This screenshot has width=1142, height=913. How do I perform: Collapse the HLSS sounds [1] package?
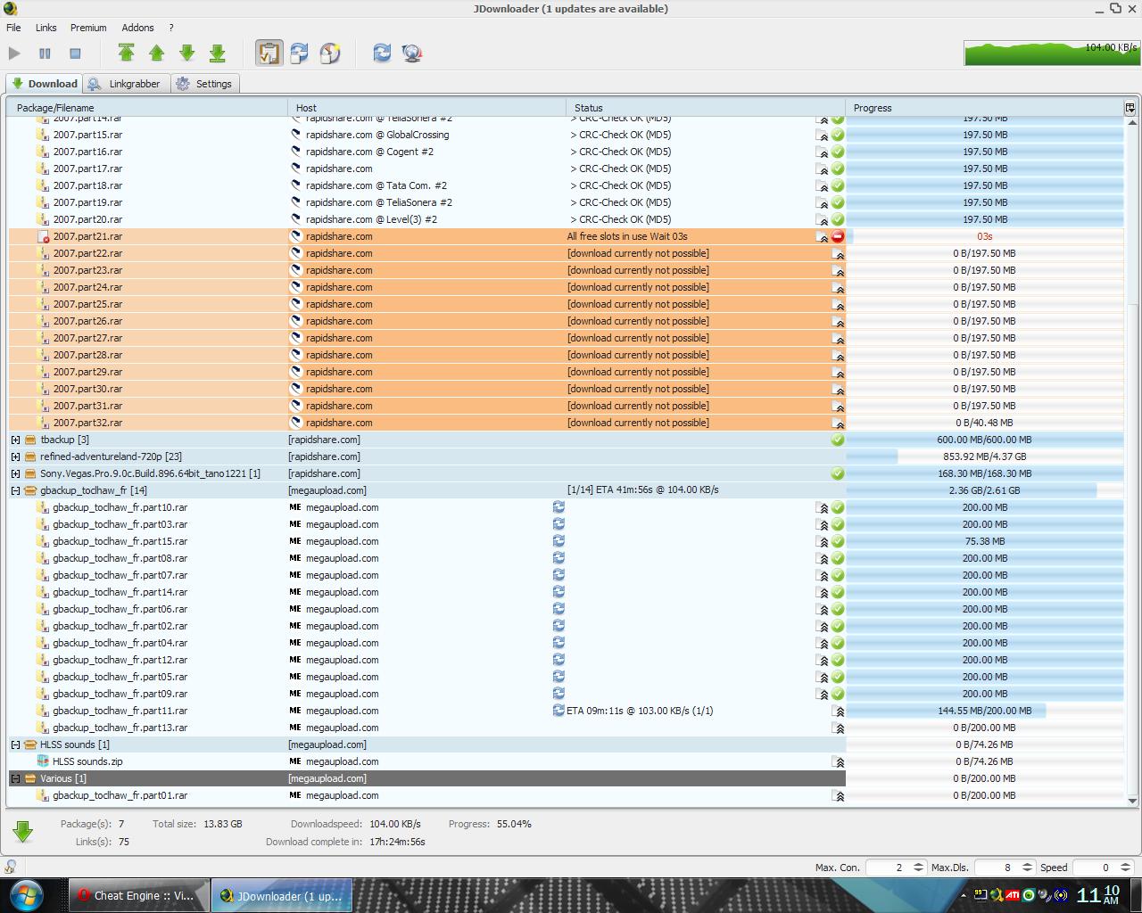click(x=15, y=744)
